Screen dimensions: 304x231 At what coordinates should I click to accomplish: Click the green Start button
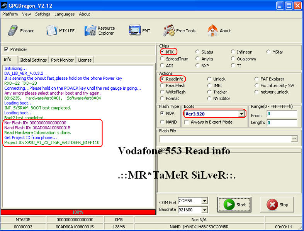[x=234, y=205]
